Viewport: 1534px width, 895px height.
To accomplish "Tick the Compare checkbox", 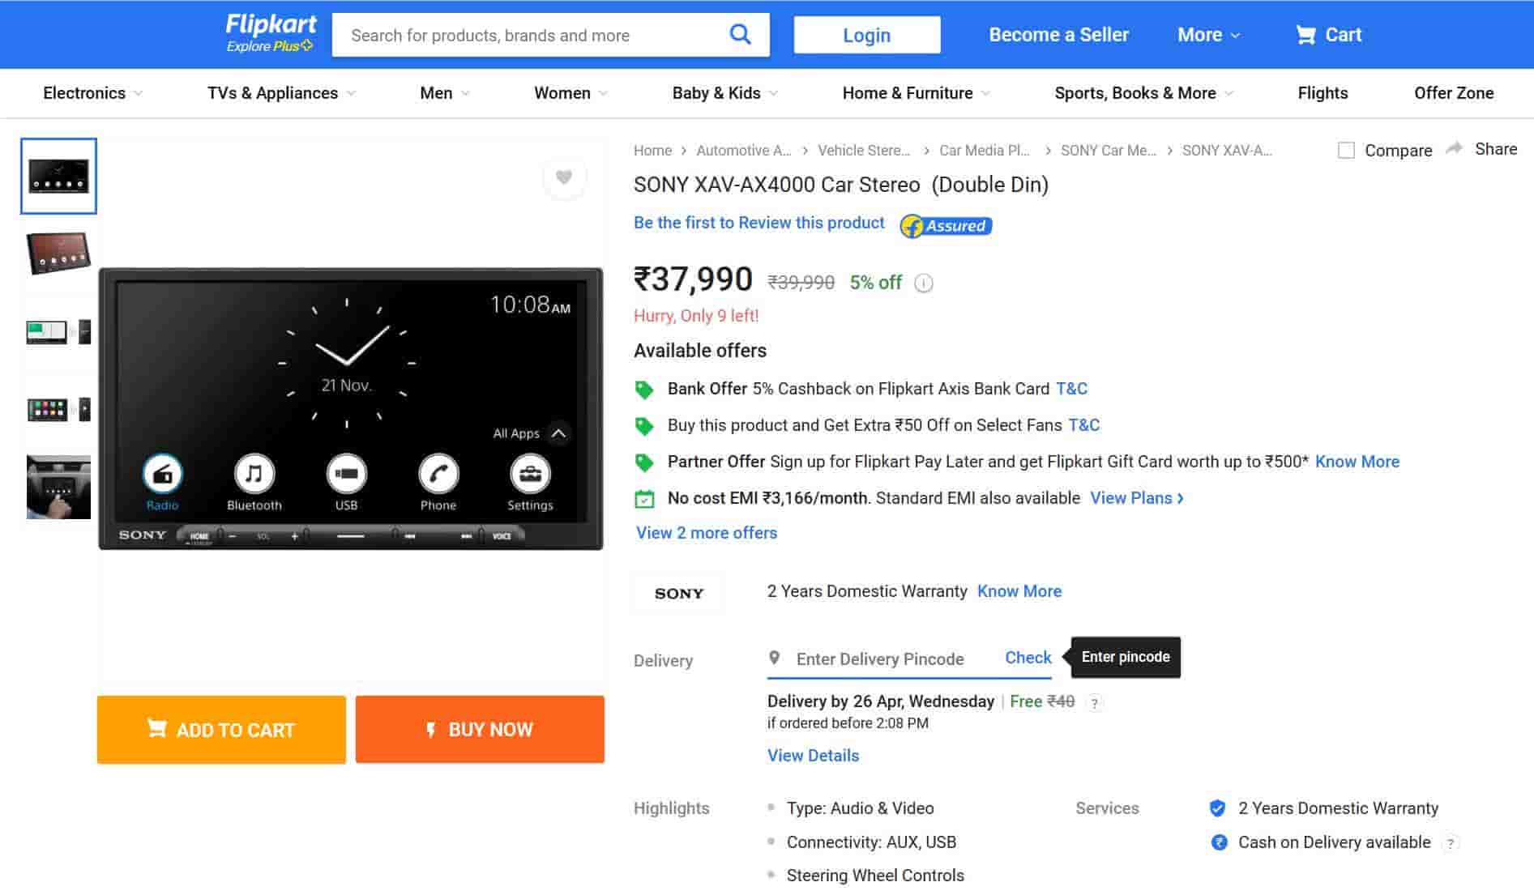I will coord(1346,151).
